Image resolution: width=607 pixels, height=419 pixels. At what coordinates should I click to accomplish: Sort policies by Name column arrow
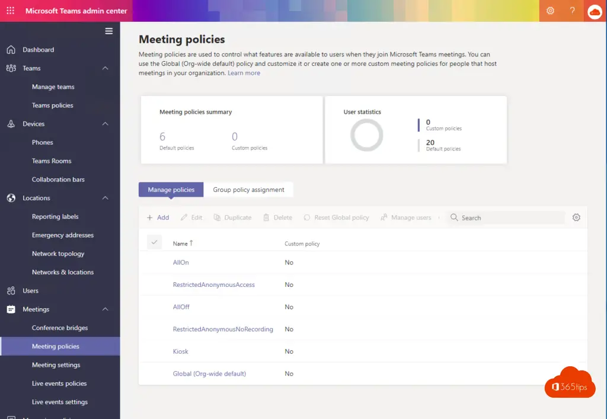pyautogui.click(x=191, y=243)
